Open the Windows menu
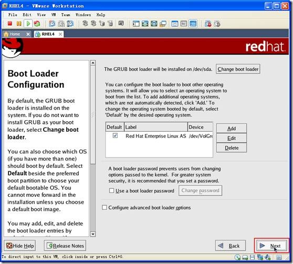 coord(83,15)
